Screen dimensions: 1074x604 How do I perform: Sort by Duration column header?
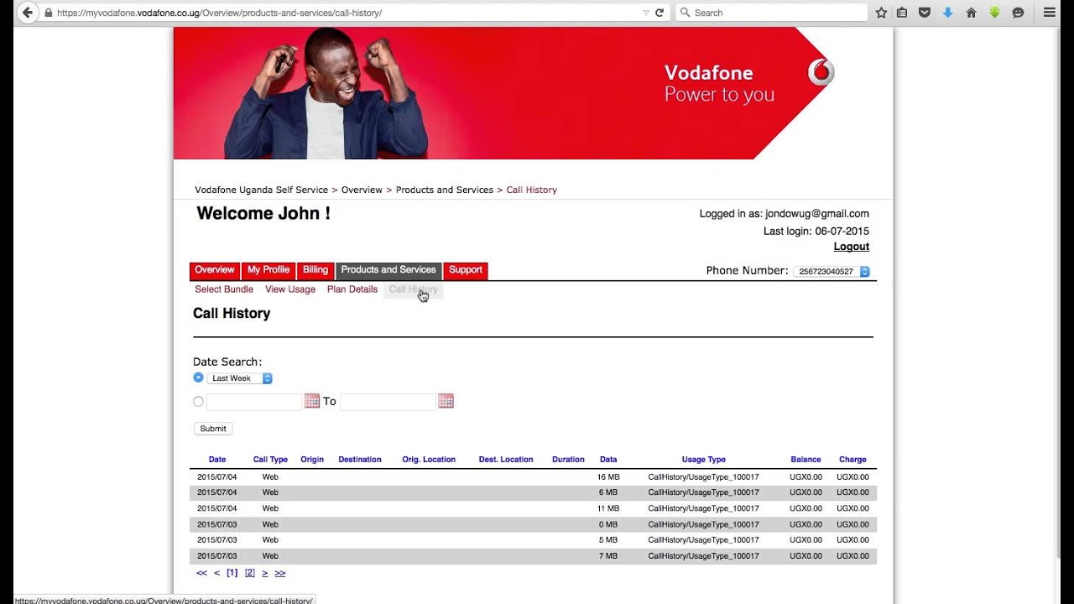pyautogui.click(x=568, y=460)
